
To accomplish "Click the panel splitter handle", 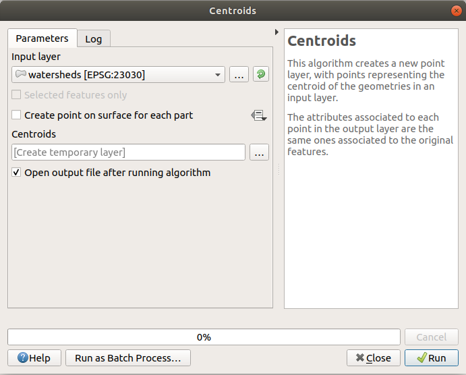I will (x=279, y=169).
